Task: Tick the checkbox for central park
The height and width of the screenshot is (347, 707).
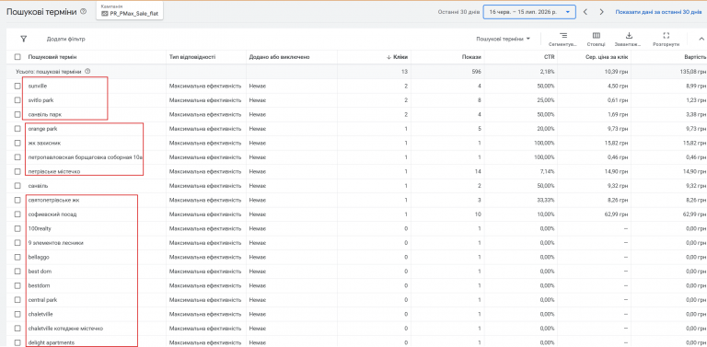Action: tap(17, 300)
